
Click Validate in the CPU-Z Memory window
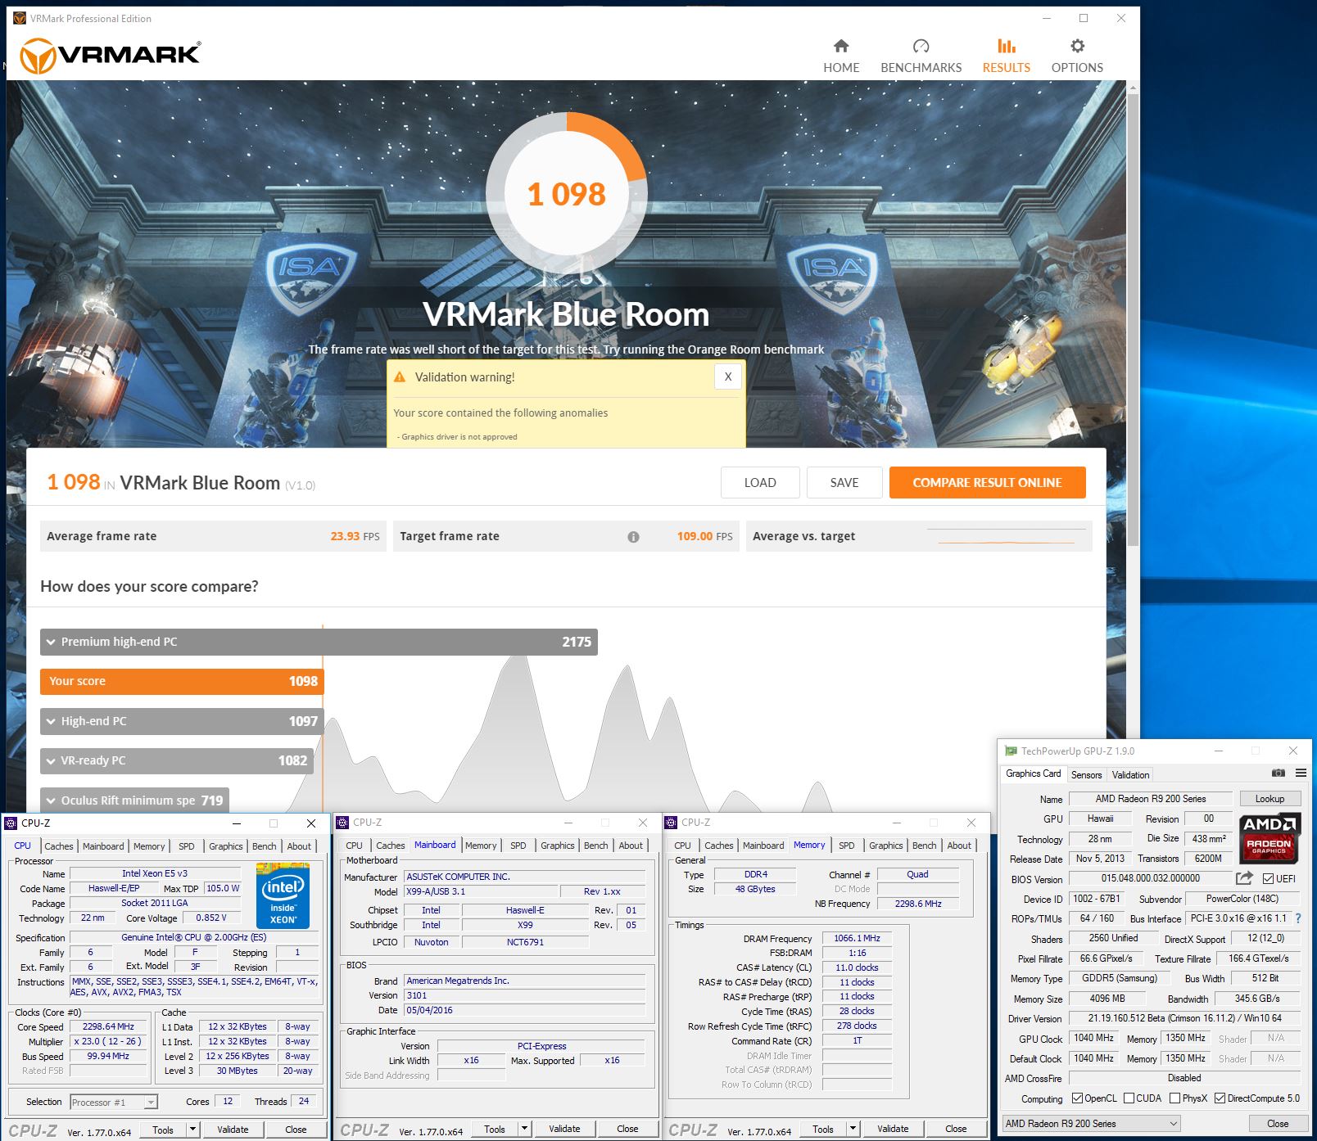coord(893,1129)
